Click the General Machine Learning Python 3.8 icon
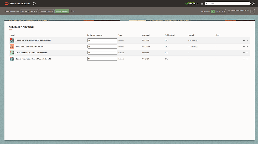Viewport: 258px width, 144px height. (x=12, y=59)
